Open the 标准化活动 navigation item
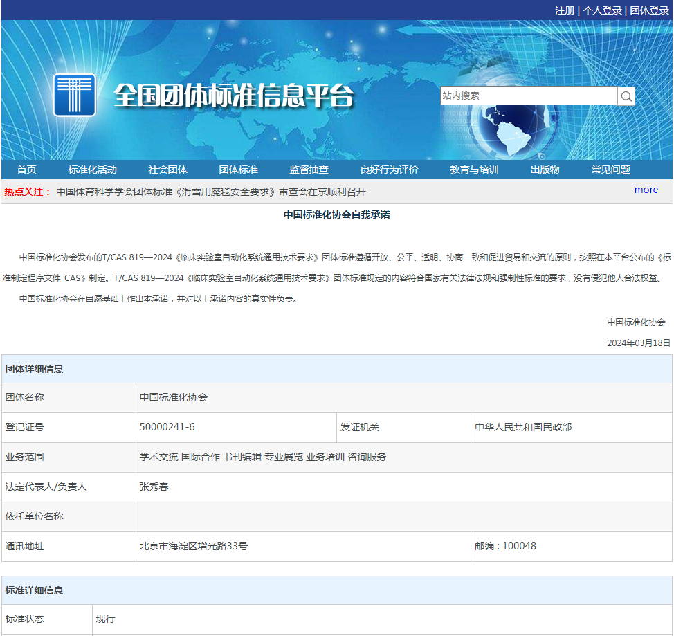 pyautogui.click(x=93, y=170)
